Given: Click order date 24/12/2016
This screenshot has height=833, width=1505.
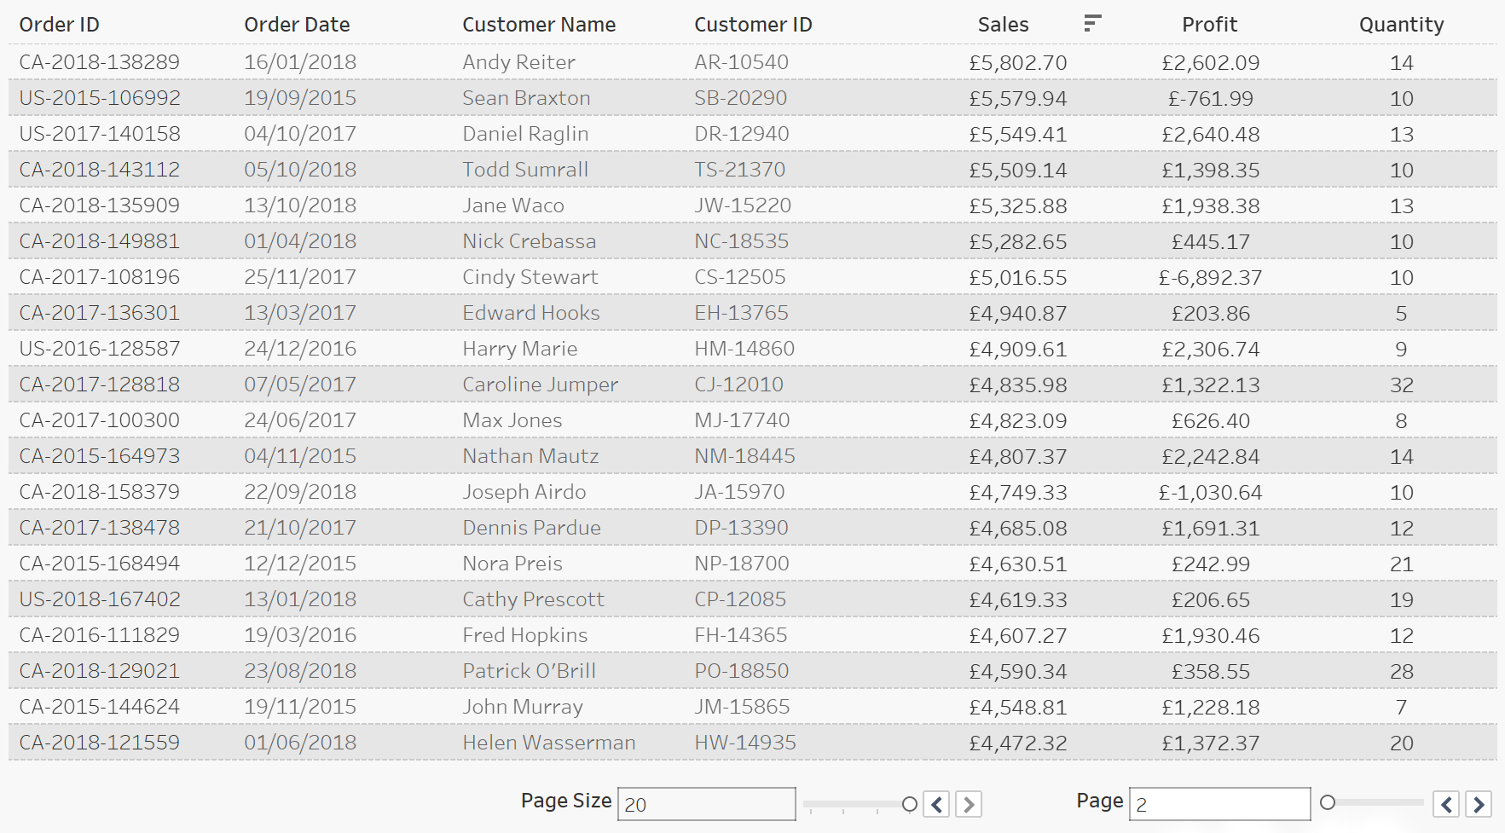Looking at the screenshot, I should 300,349.
